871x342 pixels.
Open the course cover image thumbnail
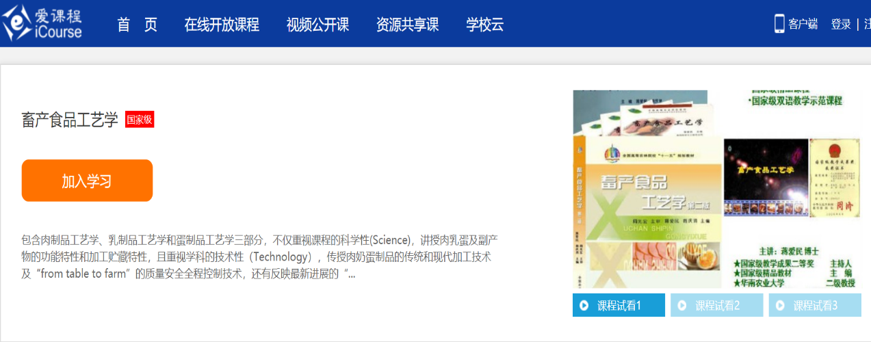(x=717, y=189)
